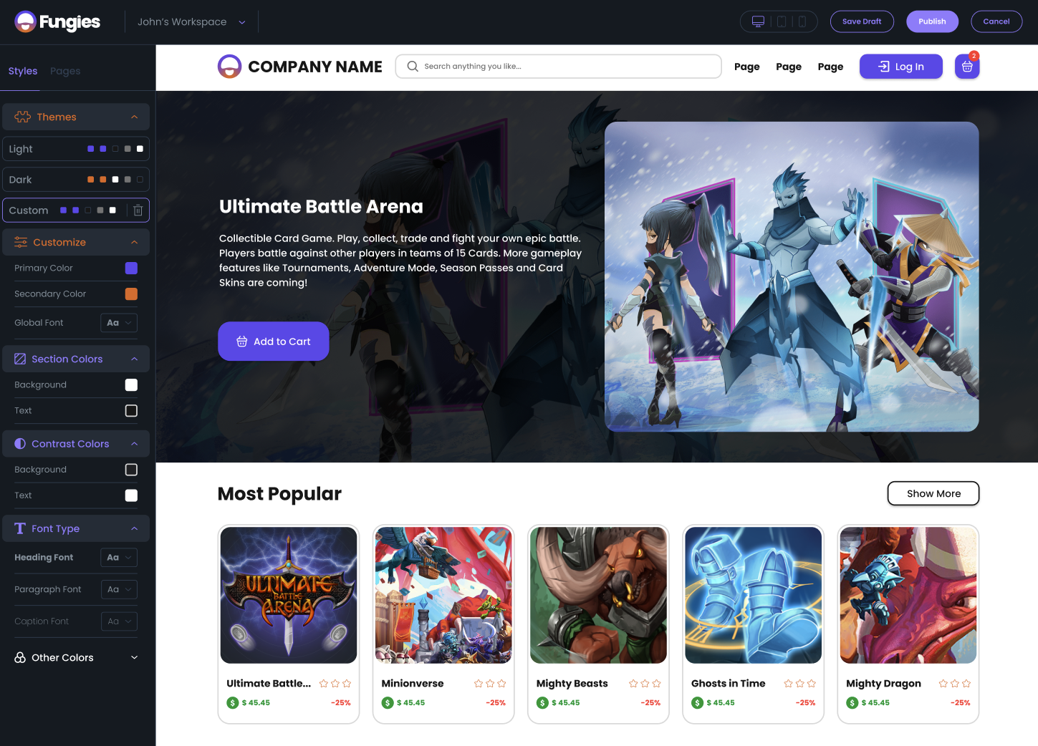Switch to the Pages tab
This screenshot has width=1038, height=746.
[65, 71]
